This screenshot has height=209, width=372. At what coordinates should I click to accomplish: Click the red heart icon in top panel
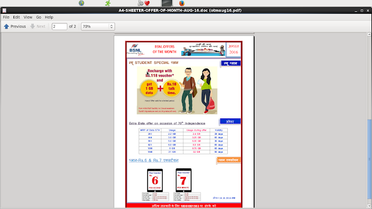coord(147,3)
